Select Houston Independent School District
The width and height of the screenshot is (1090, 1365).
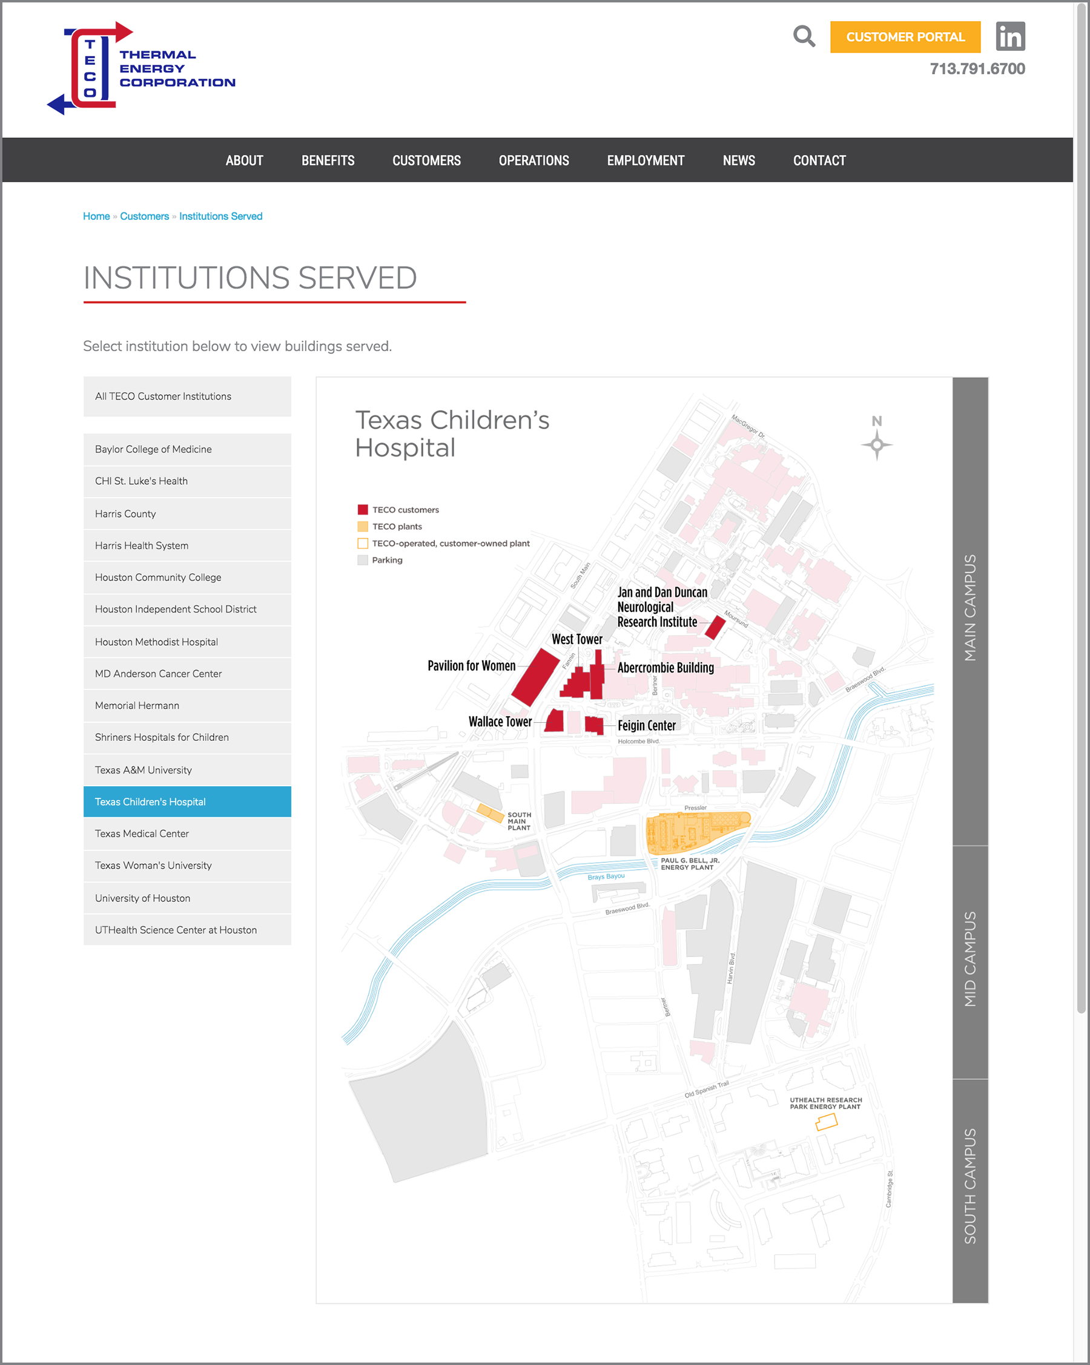[x=187, y=609]
